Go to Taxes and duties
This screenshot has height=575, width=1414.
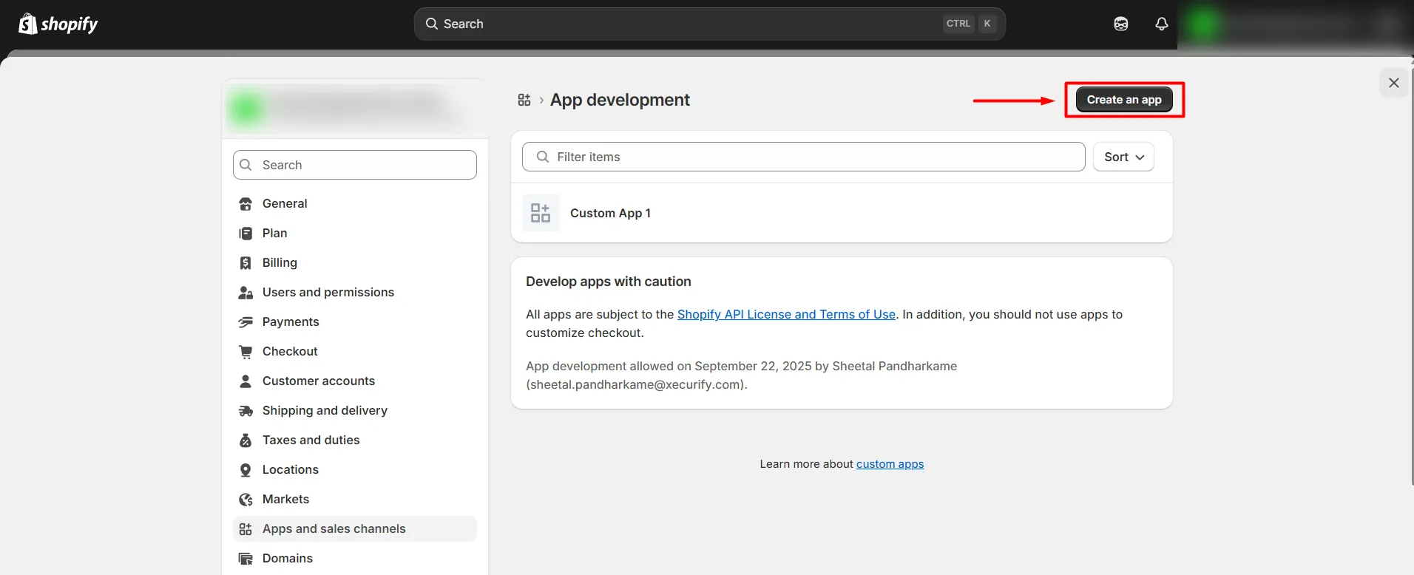point(355,440)
